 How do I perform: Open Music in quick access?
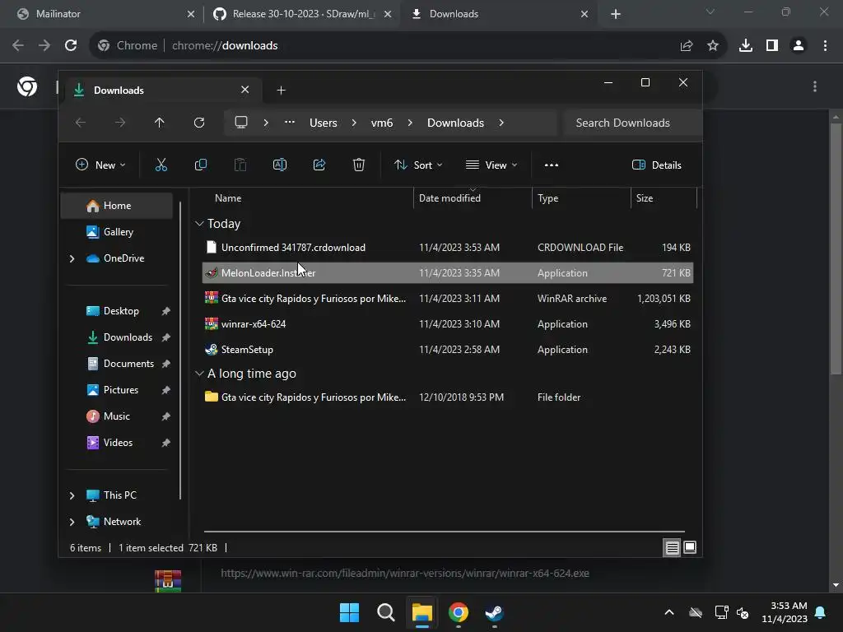click(x=117, y=416)
